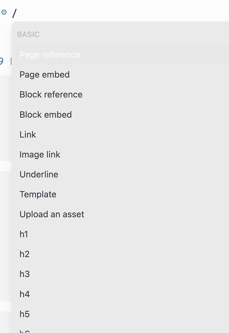229x333 pixels.
Task: Click the blue '9' link on the left
Action: tap(2, 60)
